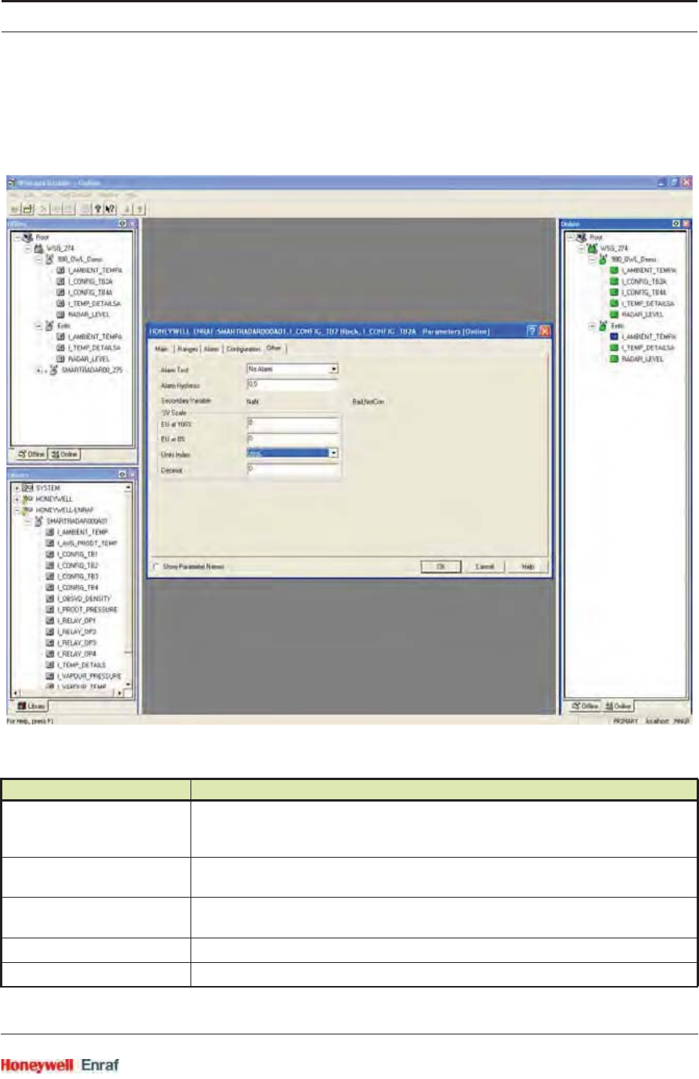Click I_OBSVD_DENSITY block icon in Library

[50, 598]
